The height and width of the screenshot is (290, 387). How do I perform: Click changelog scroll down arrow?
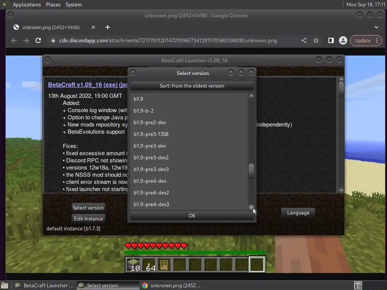(341, 190)
